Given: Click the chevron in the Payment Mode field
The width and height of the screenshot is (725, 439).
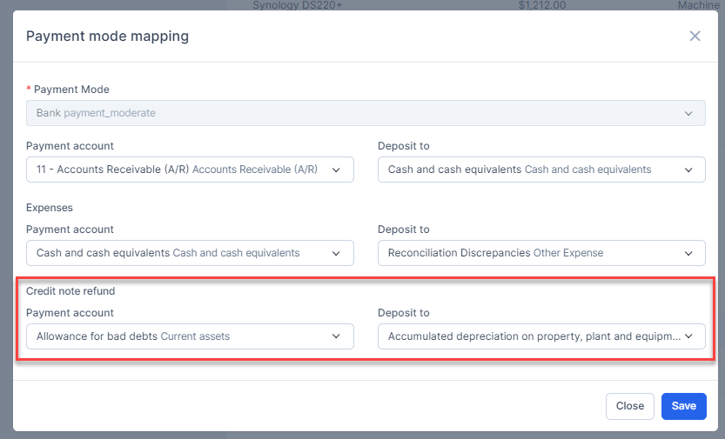Looking at the screenshot, I should coord(688,113).
